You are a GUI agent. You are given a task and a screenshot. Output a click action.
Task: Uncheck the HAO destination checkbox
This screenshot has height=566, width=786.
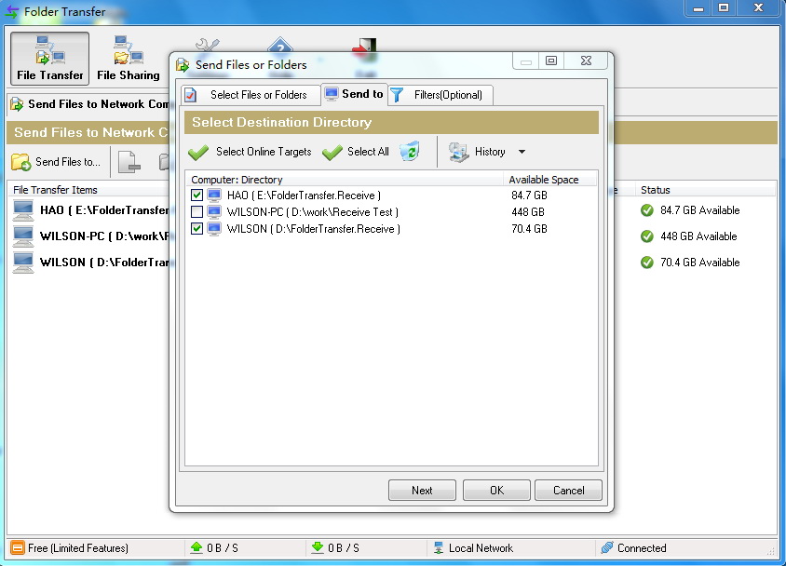[197, 195]
